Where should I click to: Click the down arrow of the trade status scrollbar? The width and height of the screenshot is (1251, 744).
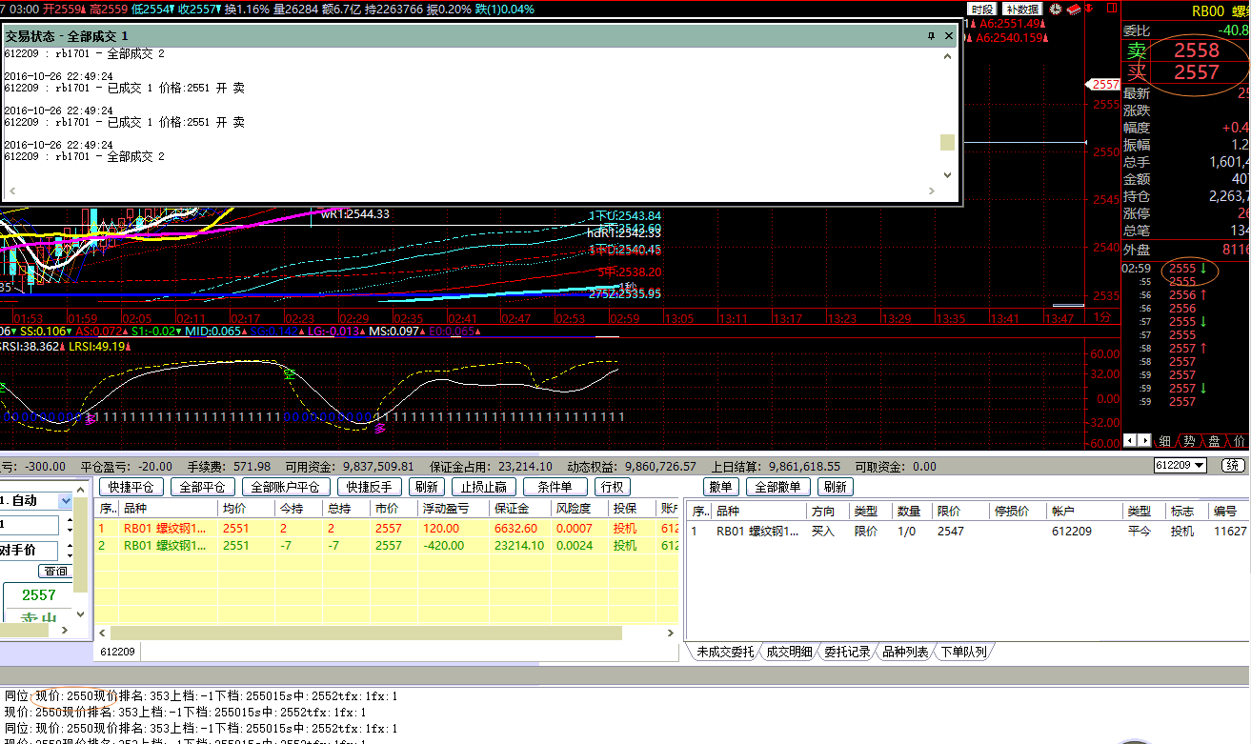point(948,174)
